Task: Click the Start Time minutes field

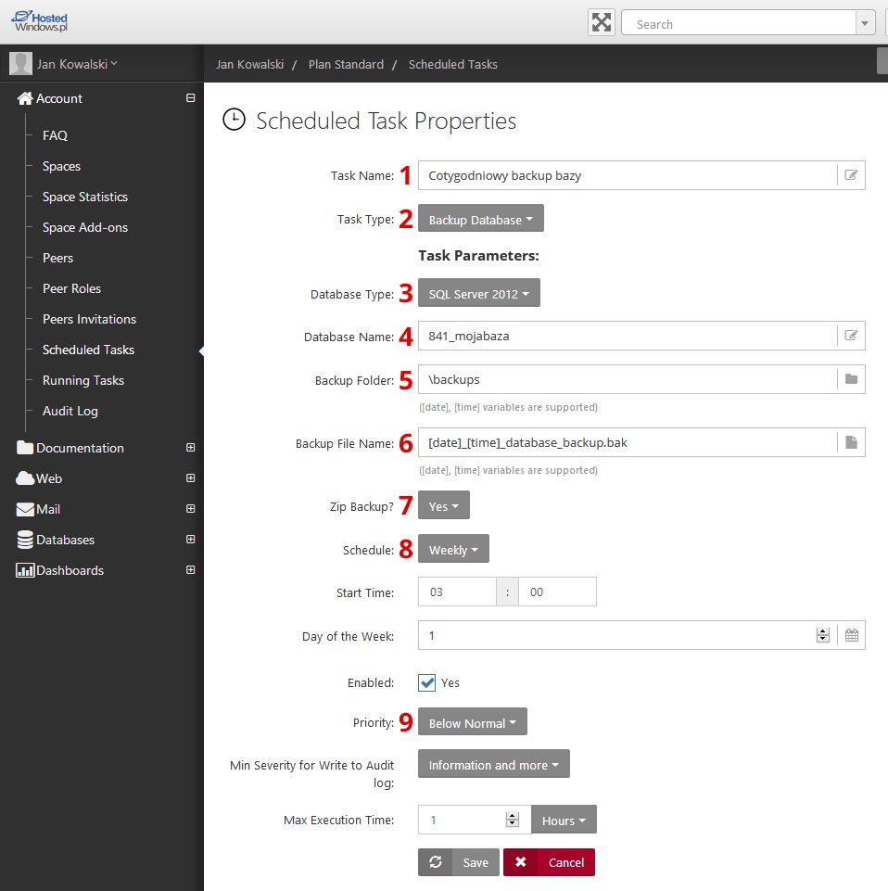Action: (x=557, y=592)
